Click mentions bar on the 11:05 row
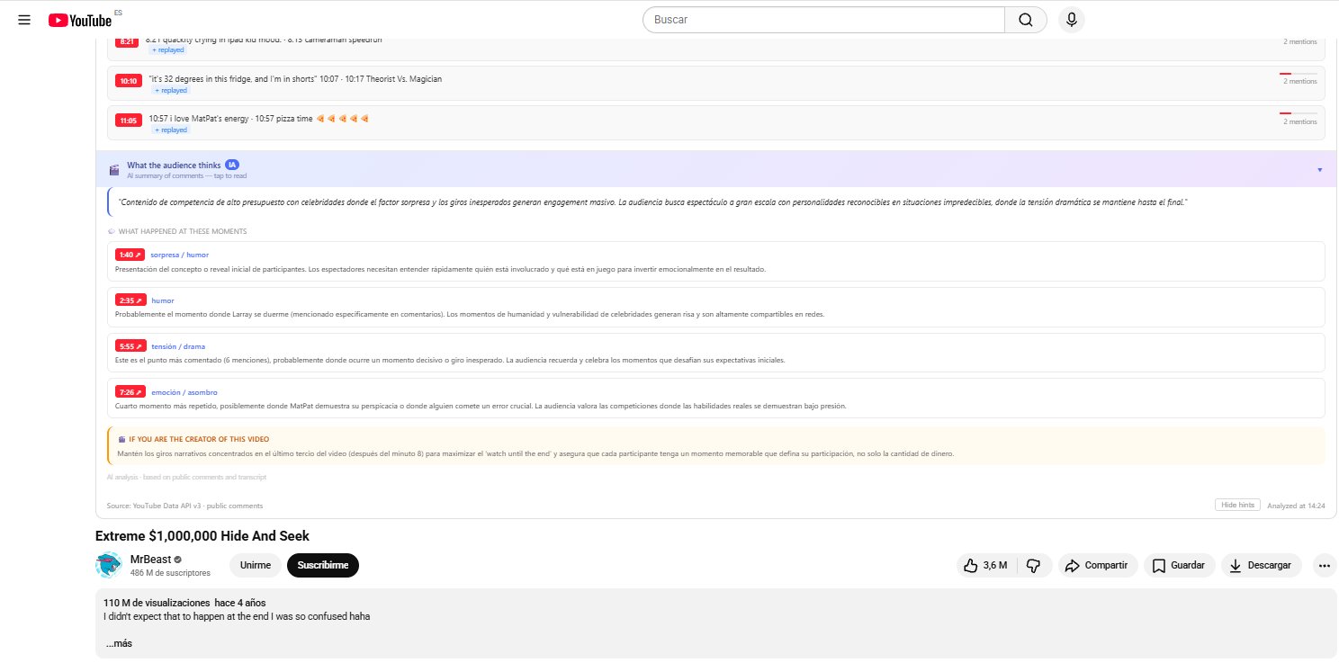 click(1298, 113)
